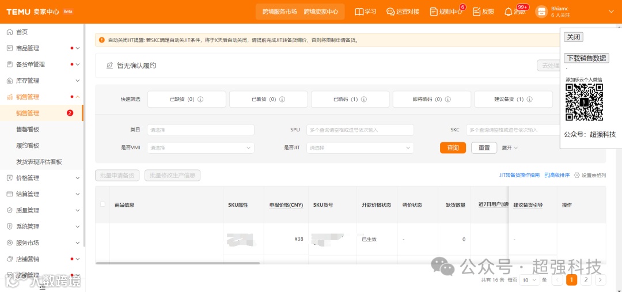The height and width of the screenshot is (292, 622).
Task: Open the 是否VMI dropdown
Action: pyautogui.click(x=200, y=147)
